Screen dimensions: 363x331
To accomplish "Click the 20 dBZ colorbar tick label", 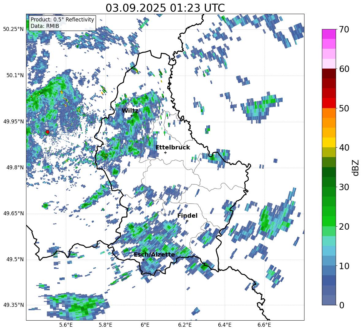I will point(344,226).
